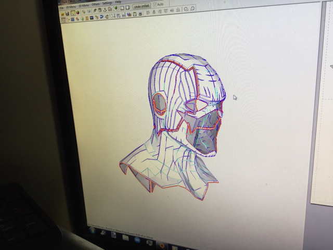Open the green monitor taskbar icon
This screenshot has width=333, height=250.
tap(149, 242)
